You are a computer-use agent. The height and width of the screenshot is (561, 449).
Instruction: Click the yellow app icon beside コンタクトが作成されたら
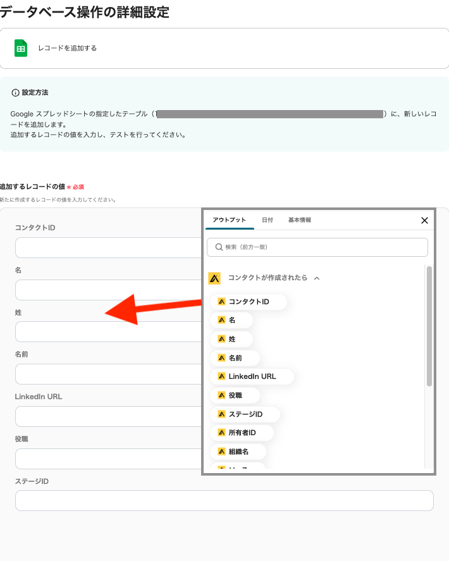214,278
